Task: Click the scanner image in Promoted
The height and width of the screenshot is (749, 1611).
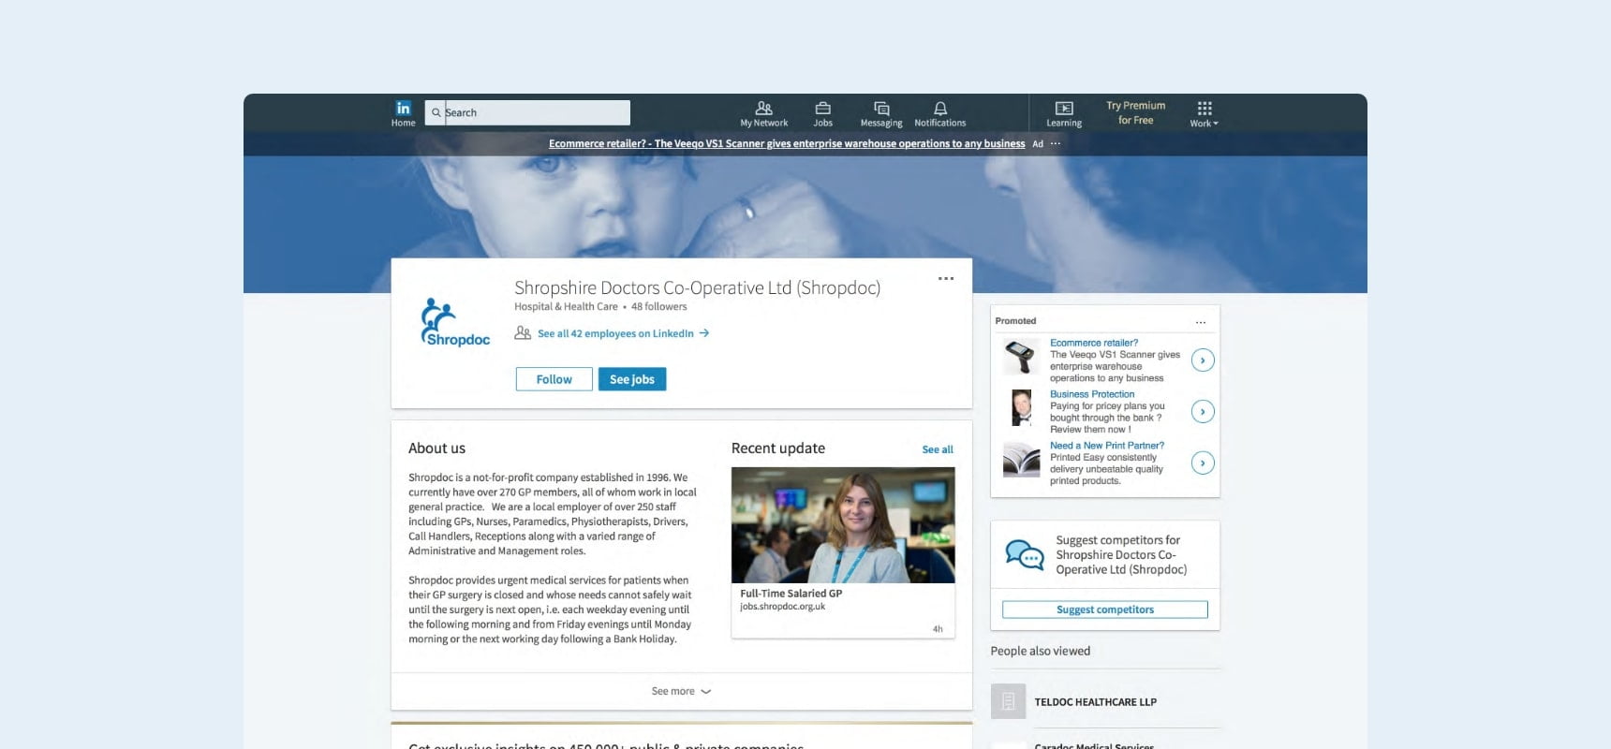Action: (x=1020, y=358)
